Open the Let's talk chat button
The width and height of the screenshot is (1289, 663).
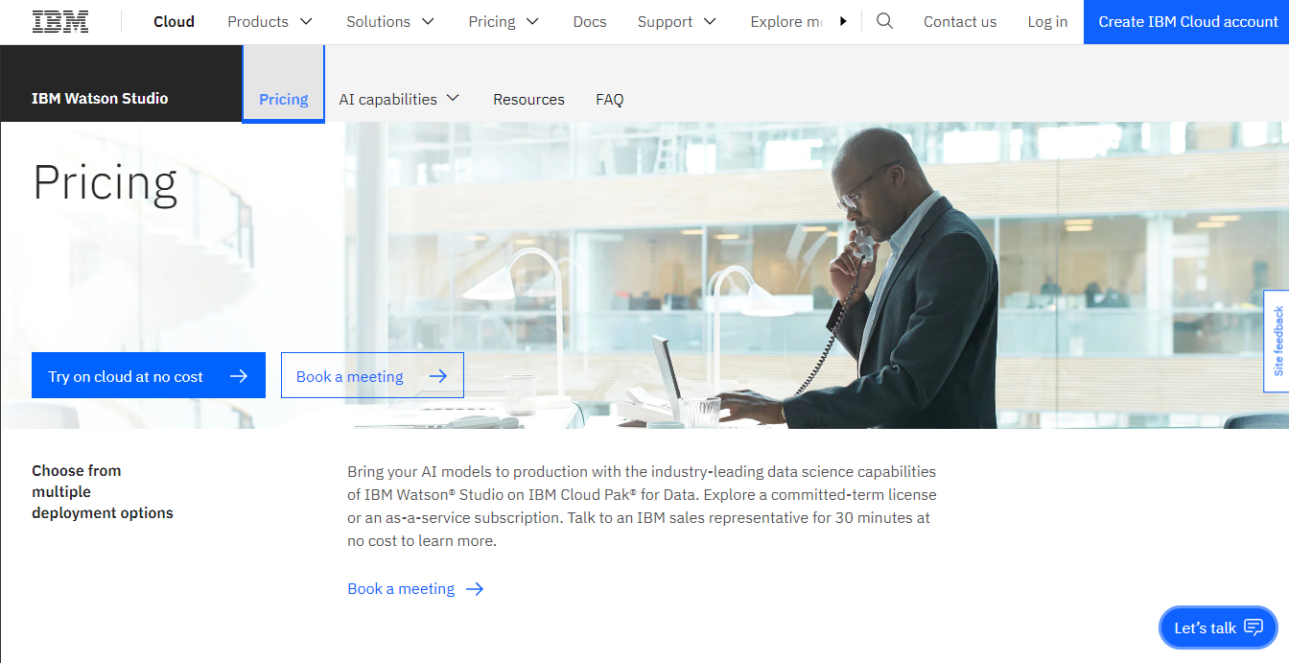(x=1218, y=627)
